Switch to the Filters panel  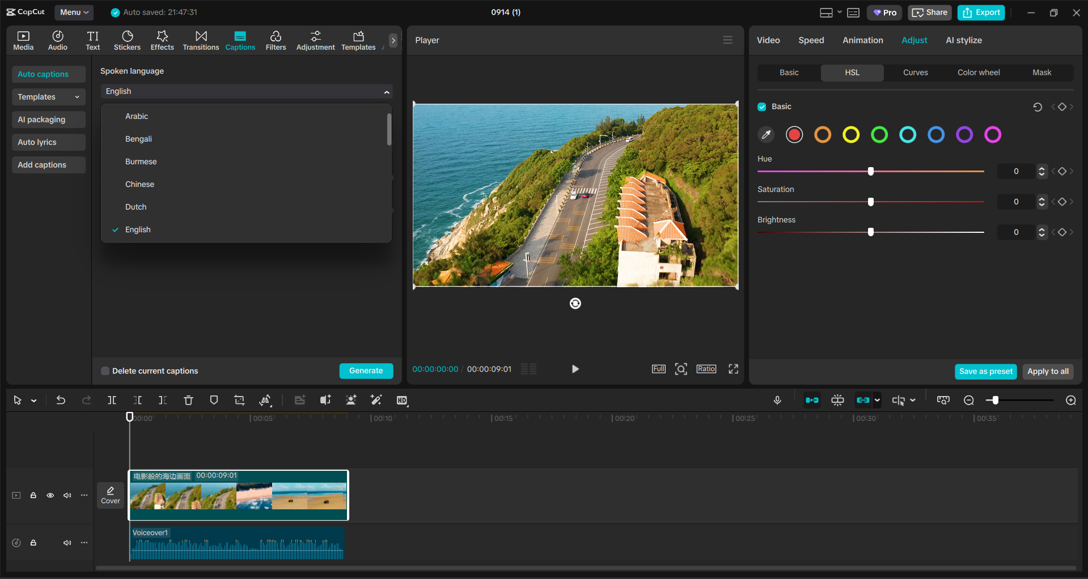coord(276,40)
